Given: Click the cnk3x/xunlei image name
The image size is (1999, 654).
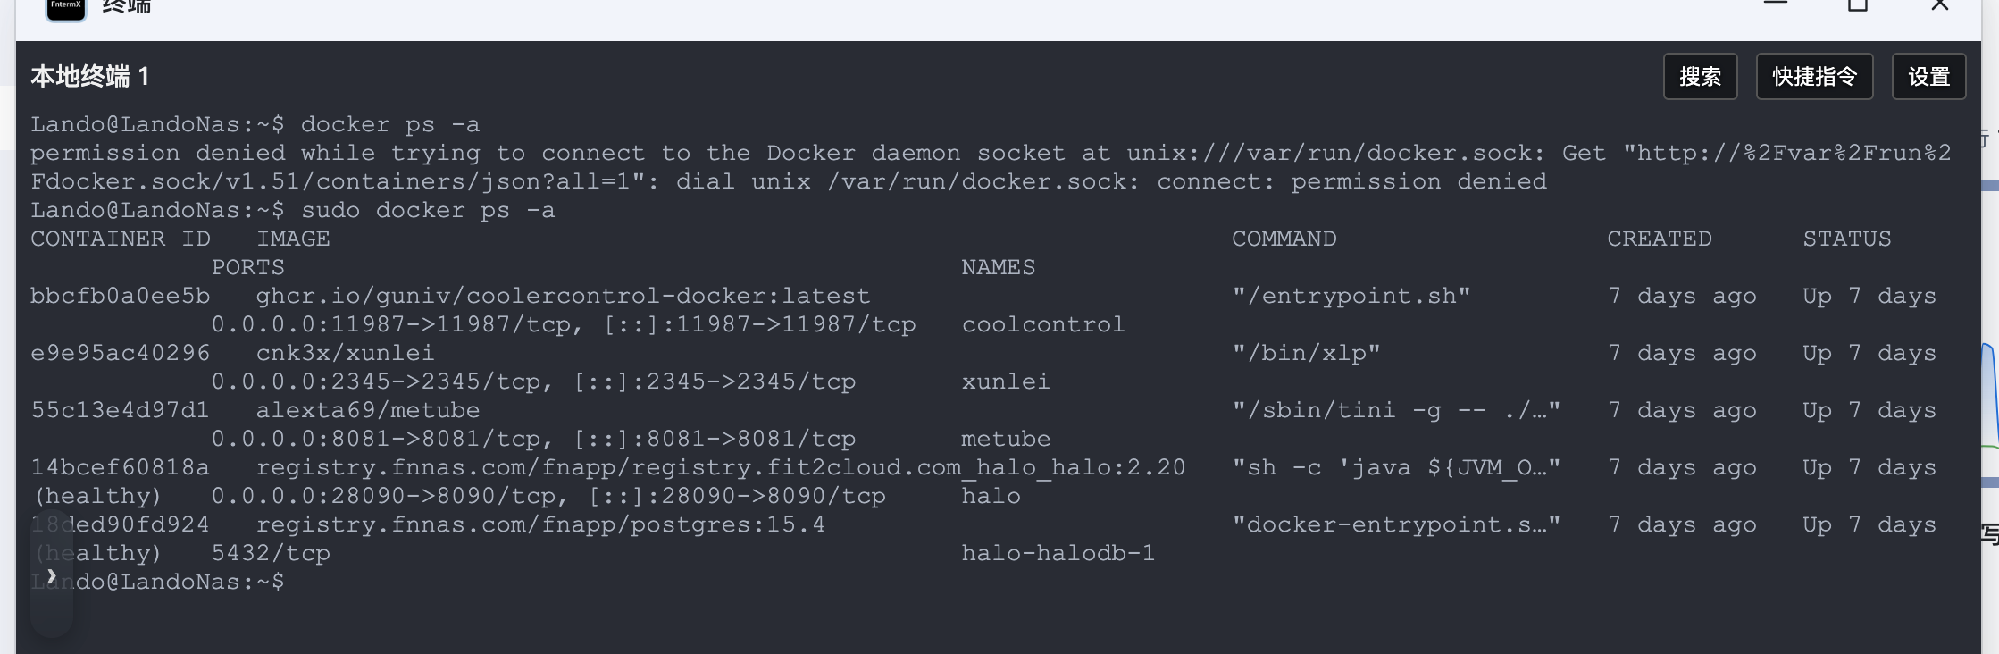Looking at the screenshot, I should [x=345, y=354].
